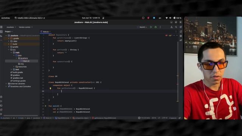Viewport: 242px width, 136px height.
Task: Expand the External Libraries node
Action: click(6, 83)
